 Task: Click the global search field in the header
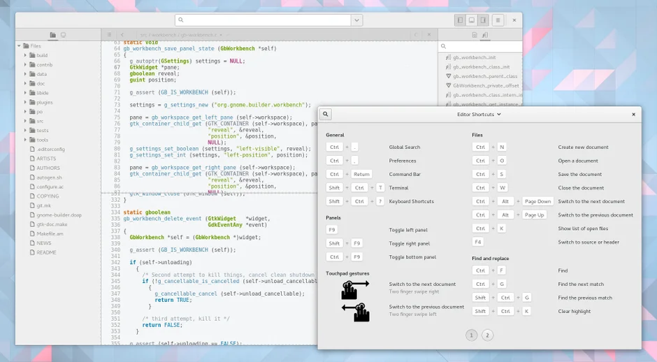[263, 20]
